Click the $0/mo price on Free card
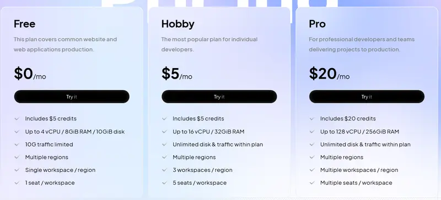Viewport: 441px width, 200px height. 30,74
